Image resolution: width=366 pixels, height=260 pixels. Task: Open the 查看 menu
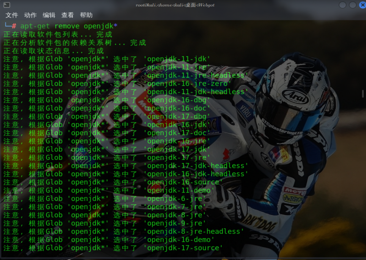pyautogui.click(x=68, y=15)
